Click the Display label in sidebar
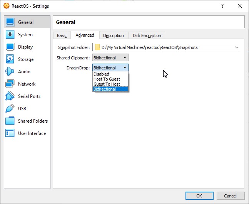Screen dimensions: 249x204 (x=25, y=47)
